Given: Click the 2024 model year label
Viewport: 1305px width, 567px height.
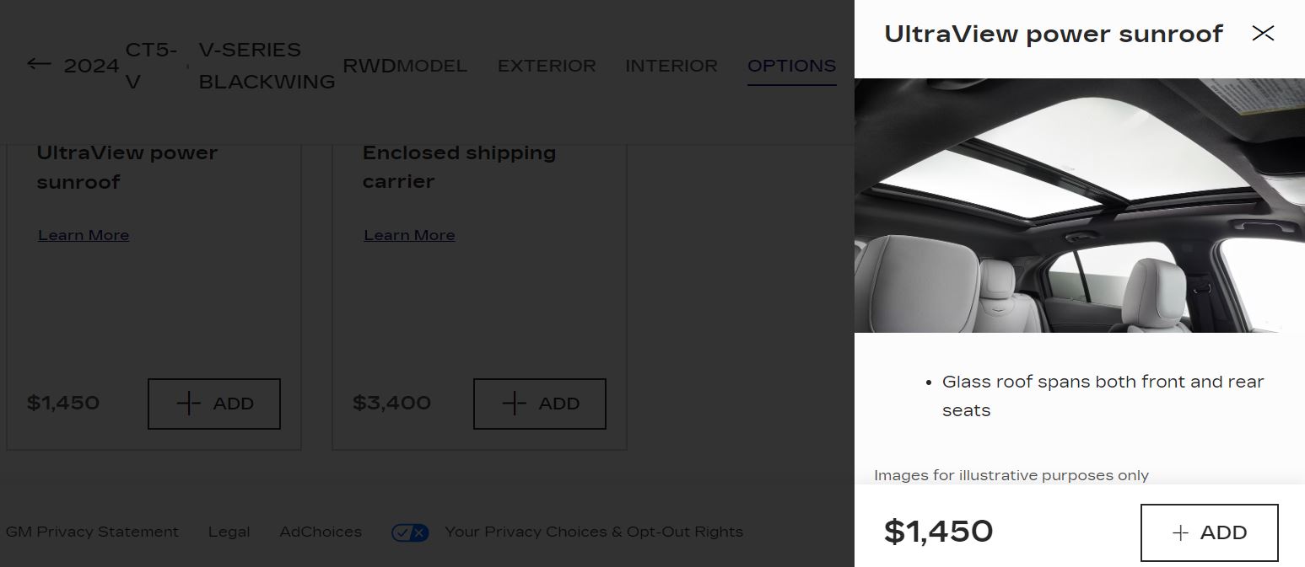Looking at the screenshot, I should tap(91, 66).
